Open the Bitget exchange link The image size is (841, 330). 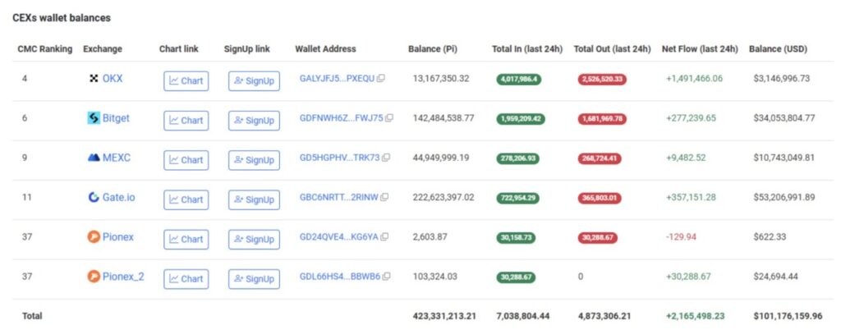click(115, 118)
